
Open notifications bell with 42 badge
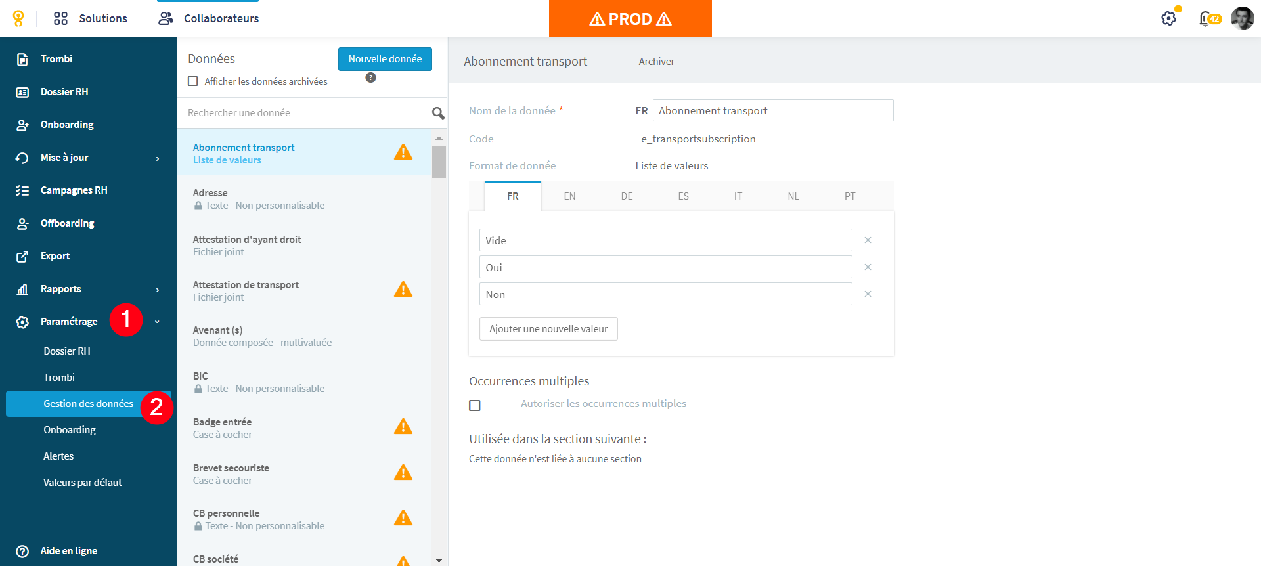click(x=1209, y=18)
